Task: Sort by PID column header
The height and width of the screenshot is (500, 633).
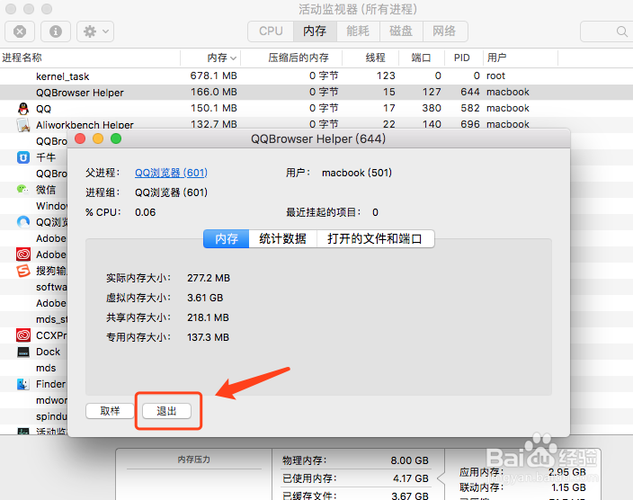Action: tap(463, 58)
